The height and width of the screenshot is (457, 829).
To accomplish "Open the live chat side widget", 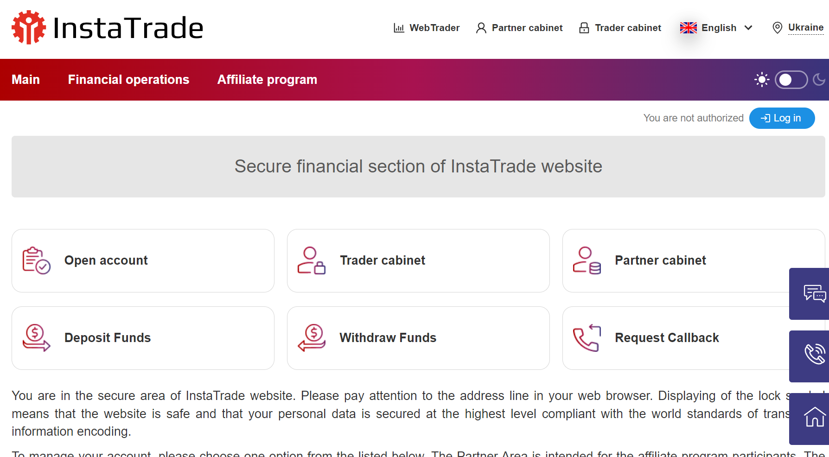I will tap(814, 294).
